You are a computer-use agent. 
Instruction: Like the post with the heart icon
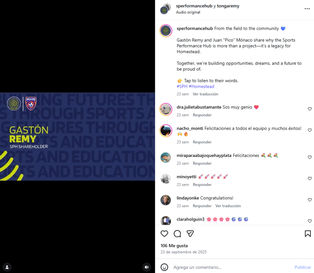point(164,233)
